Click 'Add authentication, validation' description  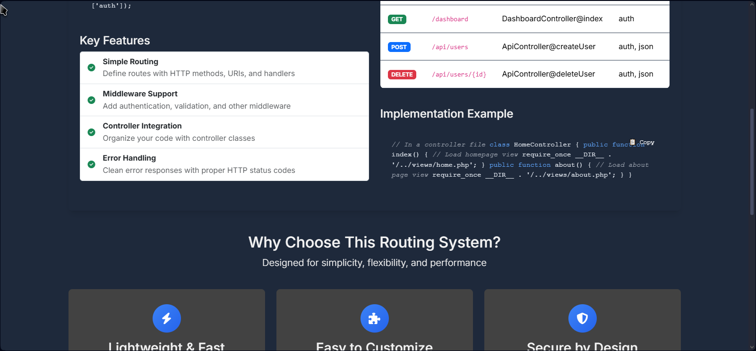[x=197, y=106]
